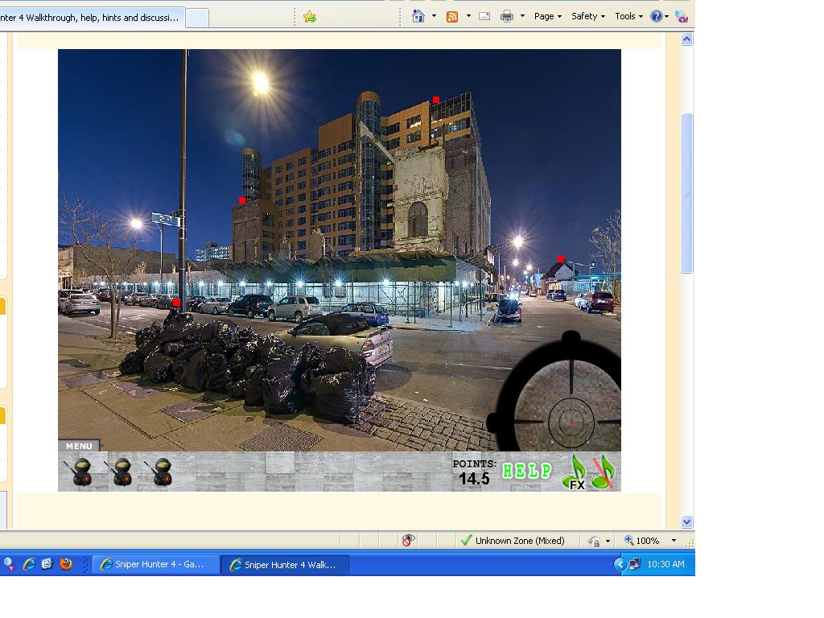Screen dimensions: 824x618
Task: Shoot the red target on building rooftop
Action: click(436, 100)
